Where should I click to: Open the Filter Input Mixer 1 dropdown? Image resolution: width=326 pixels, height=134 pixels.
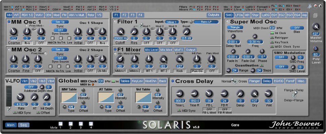(172, 22)
